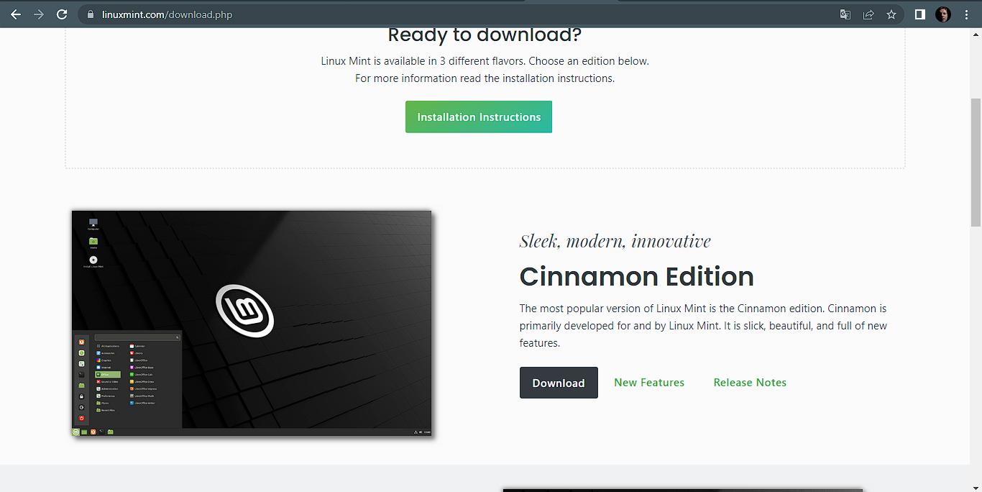Click the page vertical scrollbar thumb
Viewport: 982px width, 492px height.
coord(976,162)
